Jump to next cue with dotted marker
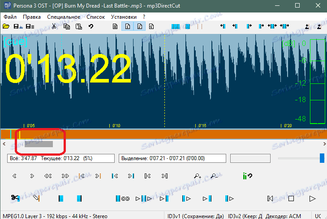This screenshot has width=327, height=219. pos(98,176)
